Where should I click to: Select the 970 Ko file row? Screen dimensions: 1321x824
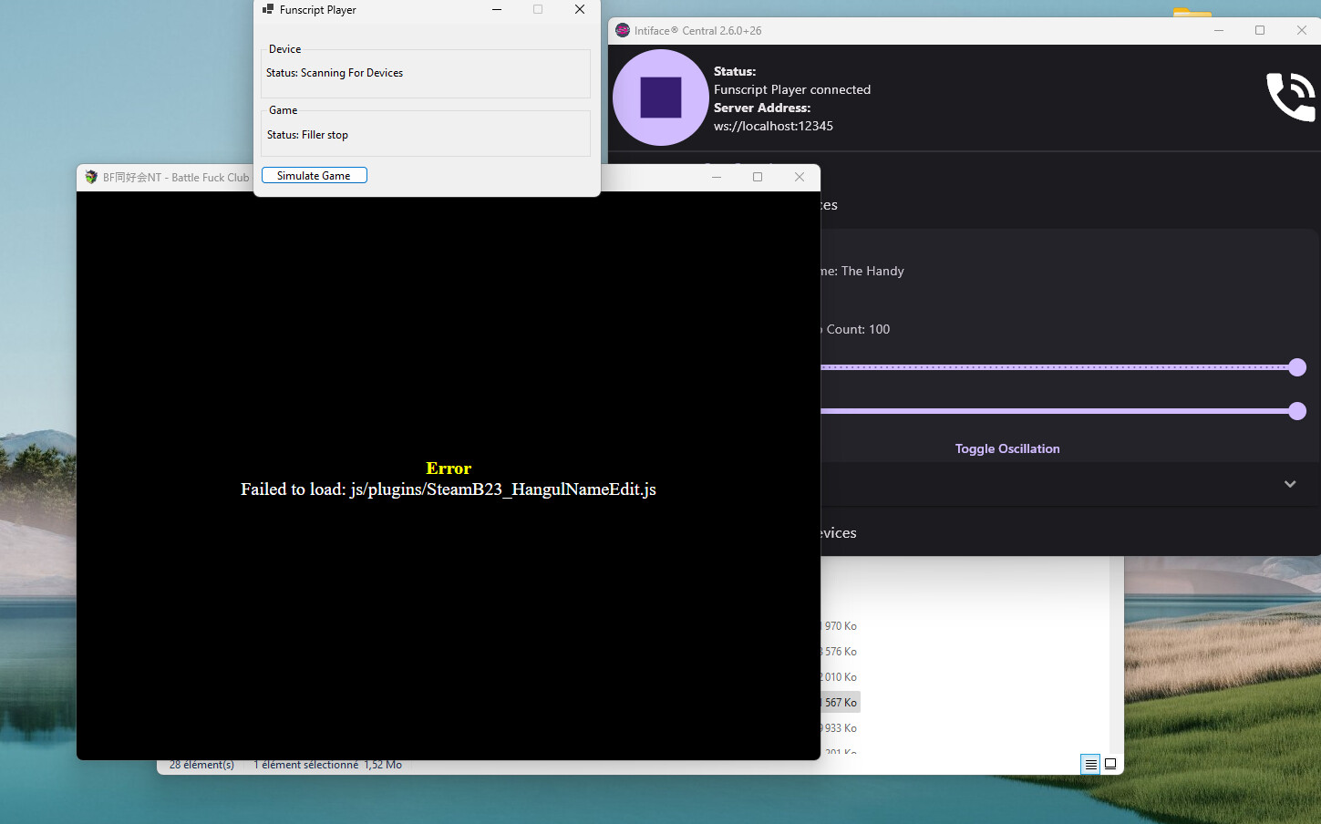(x=841, y=625)
